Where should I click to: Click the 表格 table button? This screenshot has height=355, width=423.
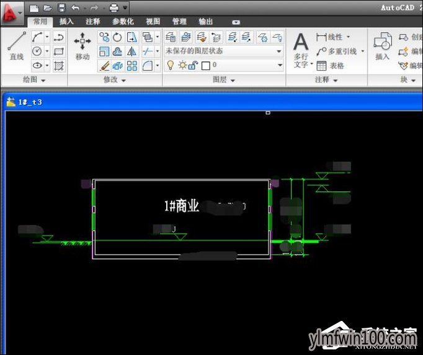click(x=331, y=66)
